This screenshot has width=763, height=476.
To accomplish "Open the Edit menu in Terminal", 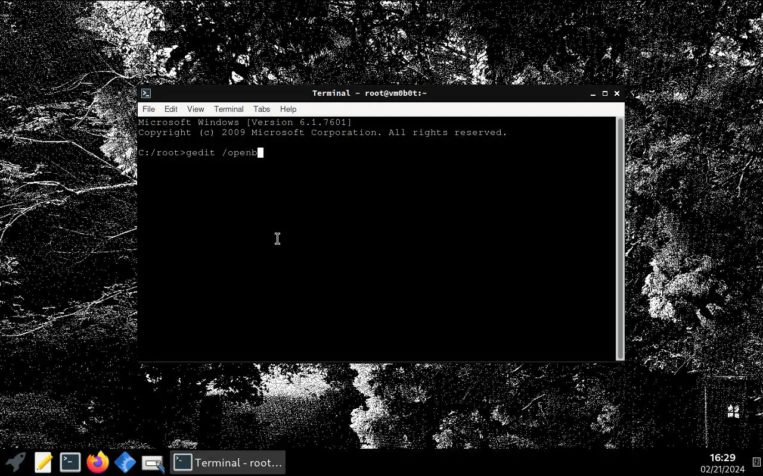I will coord(171,109).
